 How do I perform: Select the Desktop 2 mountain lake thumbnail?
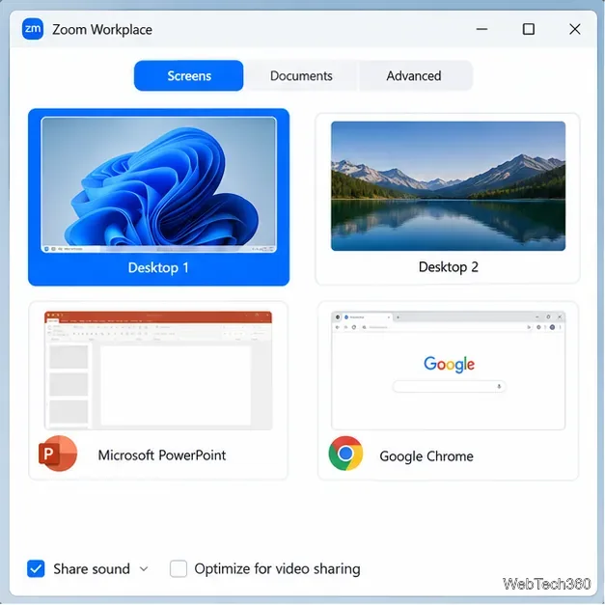coord(448,186)
